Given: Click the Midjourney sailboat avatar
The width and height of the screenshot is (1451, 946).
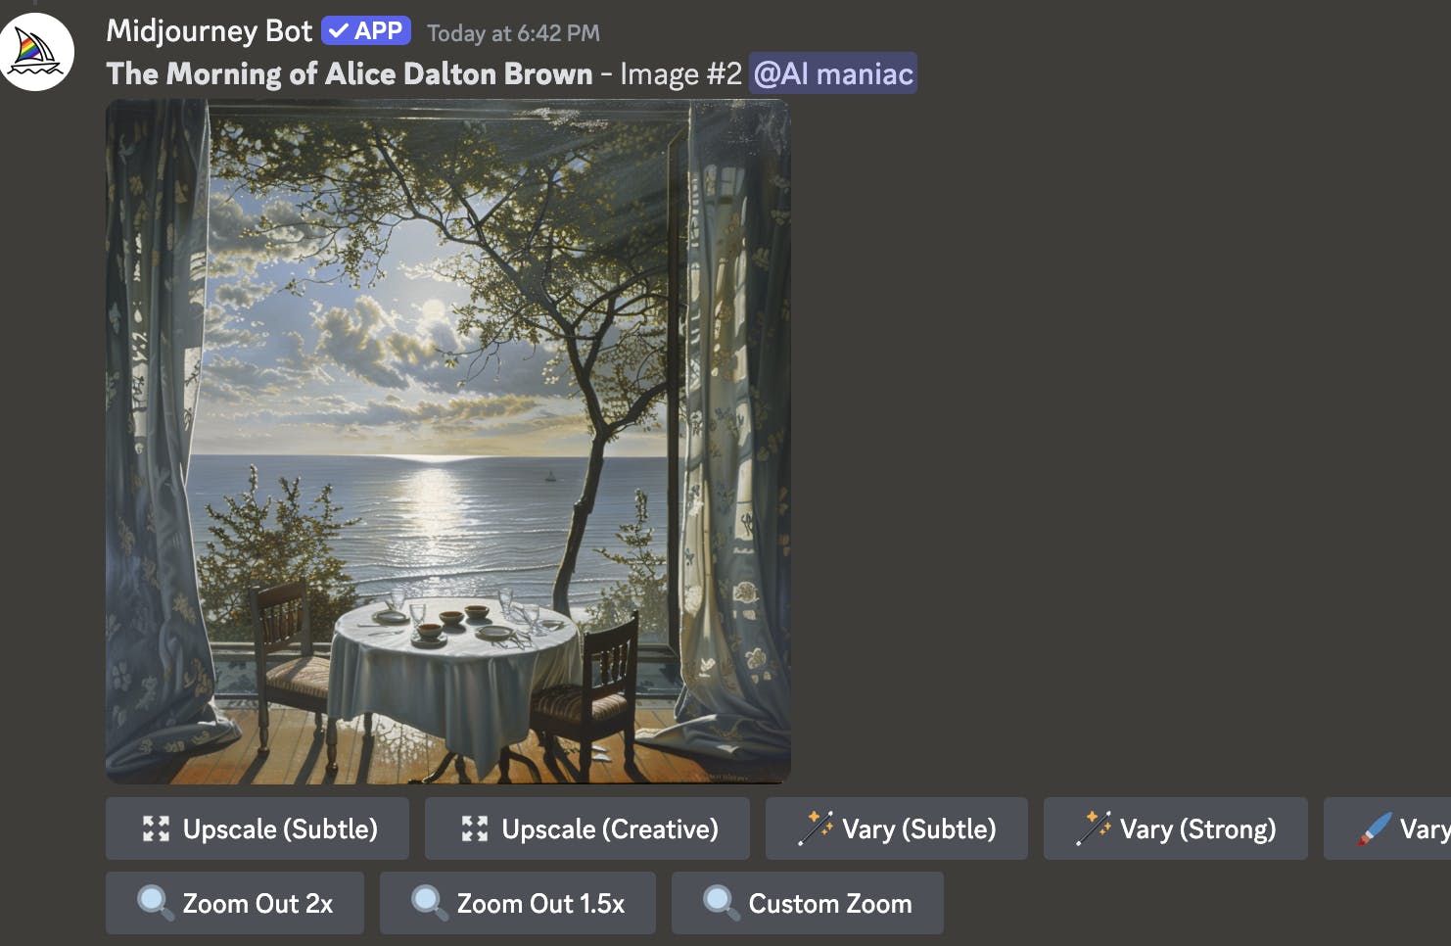Looking at the screenshot, I should (35, 52).
